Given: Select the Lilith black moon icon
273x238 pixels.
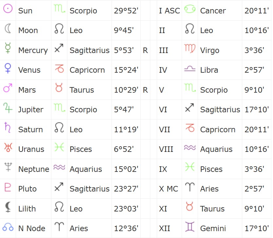Looking at the screenshot, I should (8, 207).
